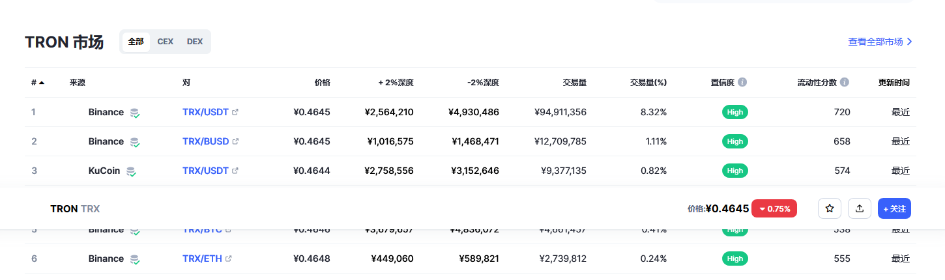Select the 全部 tab

tap(136, 42)
